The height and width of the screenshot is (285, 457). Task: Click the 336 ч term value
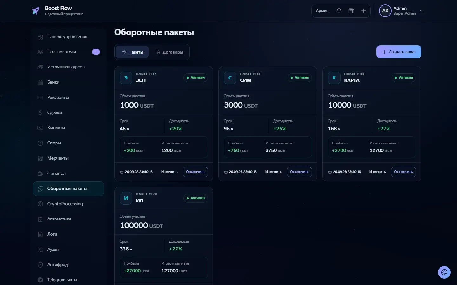click(126, 249)
